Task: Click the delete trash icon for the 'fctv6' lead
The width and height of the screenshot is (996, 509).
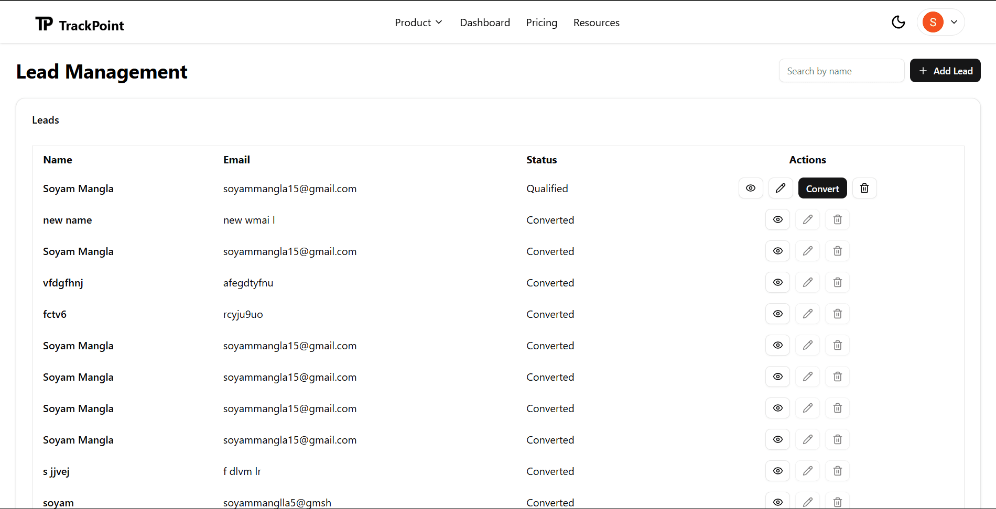Action: coord(837,314)
